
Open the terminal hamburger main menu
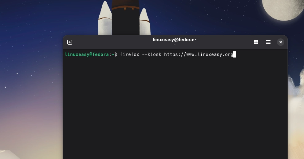(x=268, y=42)
